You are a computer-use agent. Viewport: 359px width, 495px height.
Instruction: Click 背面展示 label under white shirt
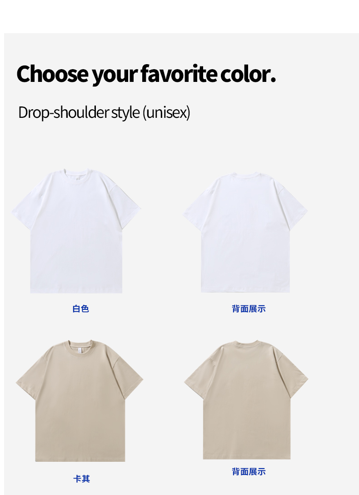pos(249,309)
